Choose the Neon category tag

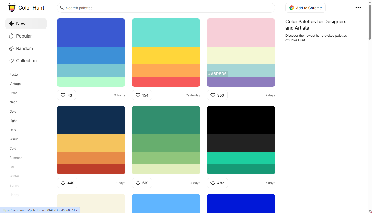point(13,102)
